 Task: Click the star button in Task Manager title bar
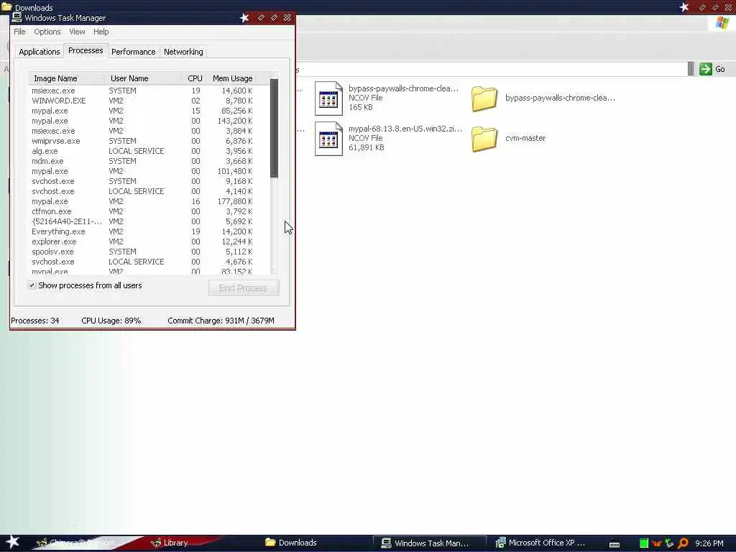[244, 18]
